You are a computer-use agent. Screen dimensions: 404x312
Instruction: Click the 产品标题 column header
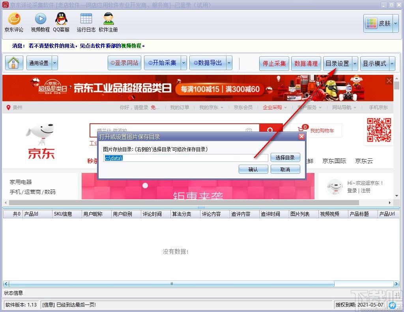[363, 214]
